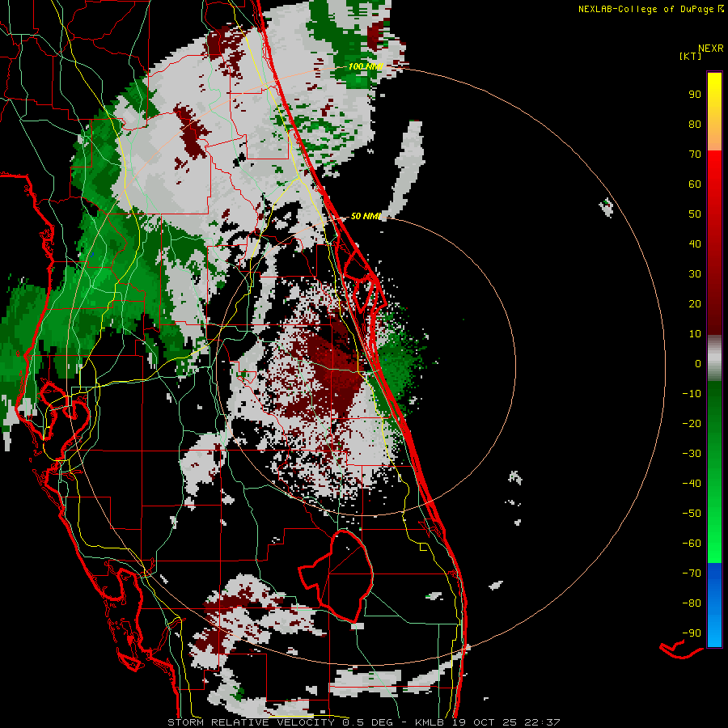
Task: Click the 10 value on velocity scale
Action: [695, 334]
